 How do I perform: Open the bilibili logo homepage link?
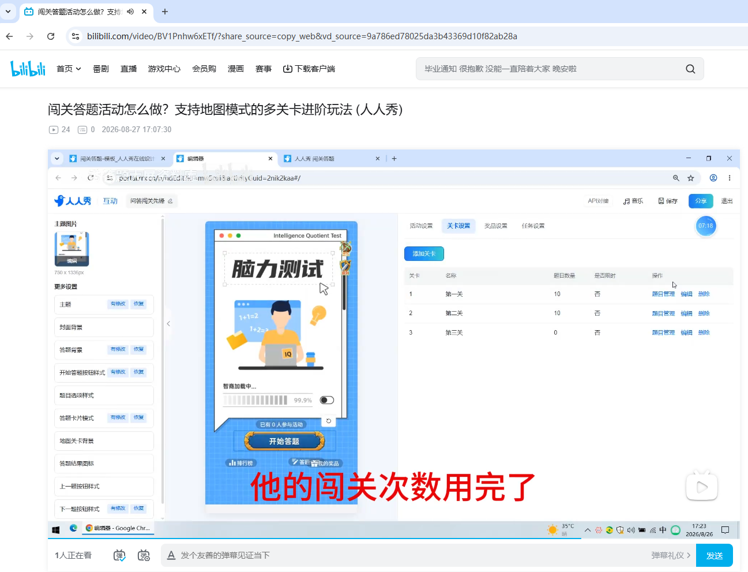tap(28, 69)
